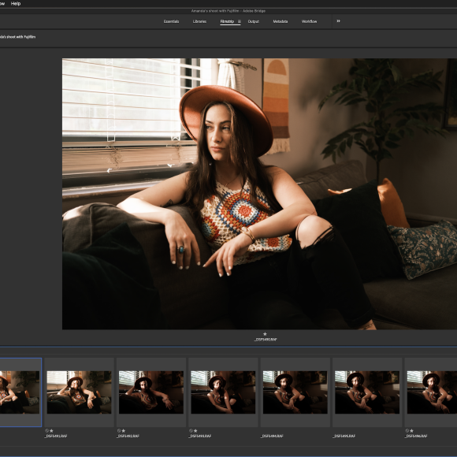The image size is (457, 457).
Task: Click the reject icon for _DSF5491.RAF
Action: (47, 430)
